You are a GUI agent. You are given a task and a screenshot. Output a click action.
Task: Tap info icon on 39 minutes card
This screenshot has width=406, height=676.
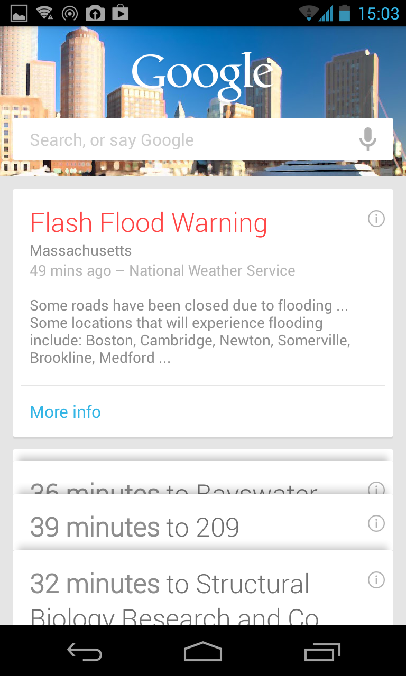(x=376, y=523)
